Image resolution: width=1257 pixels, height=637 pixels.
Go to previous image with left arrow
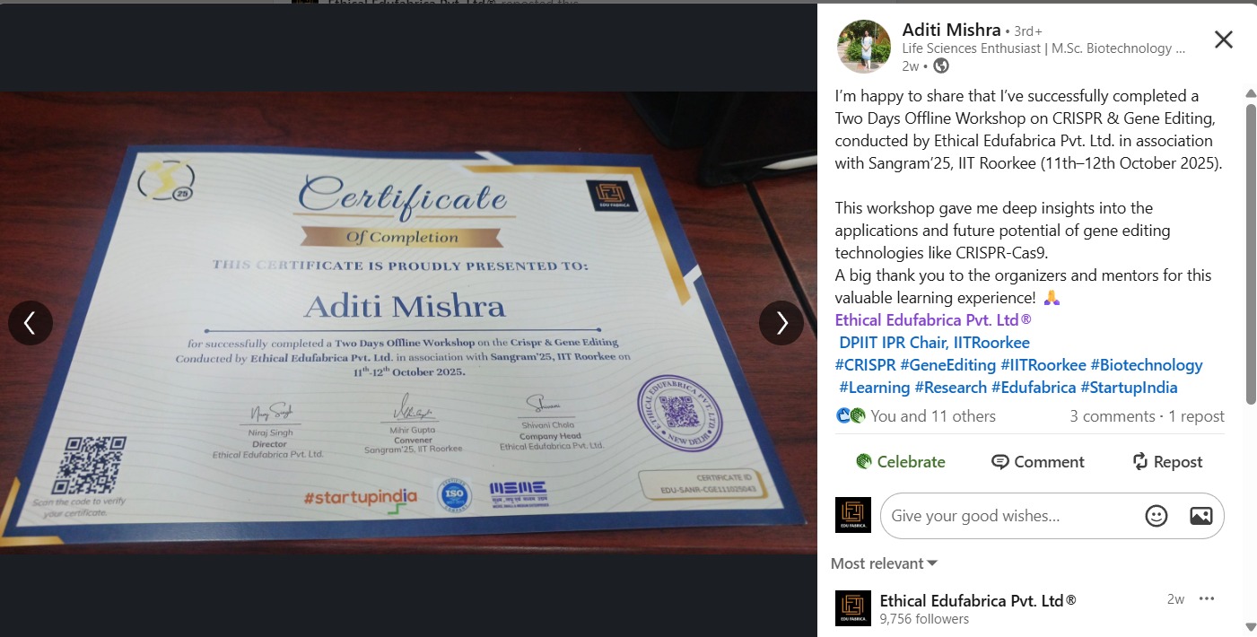pyautogui.click(x=30, y=322)
